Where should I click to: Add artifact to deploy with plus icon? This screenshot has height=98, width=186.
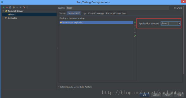(x=135, y=22)
